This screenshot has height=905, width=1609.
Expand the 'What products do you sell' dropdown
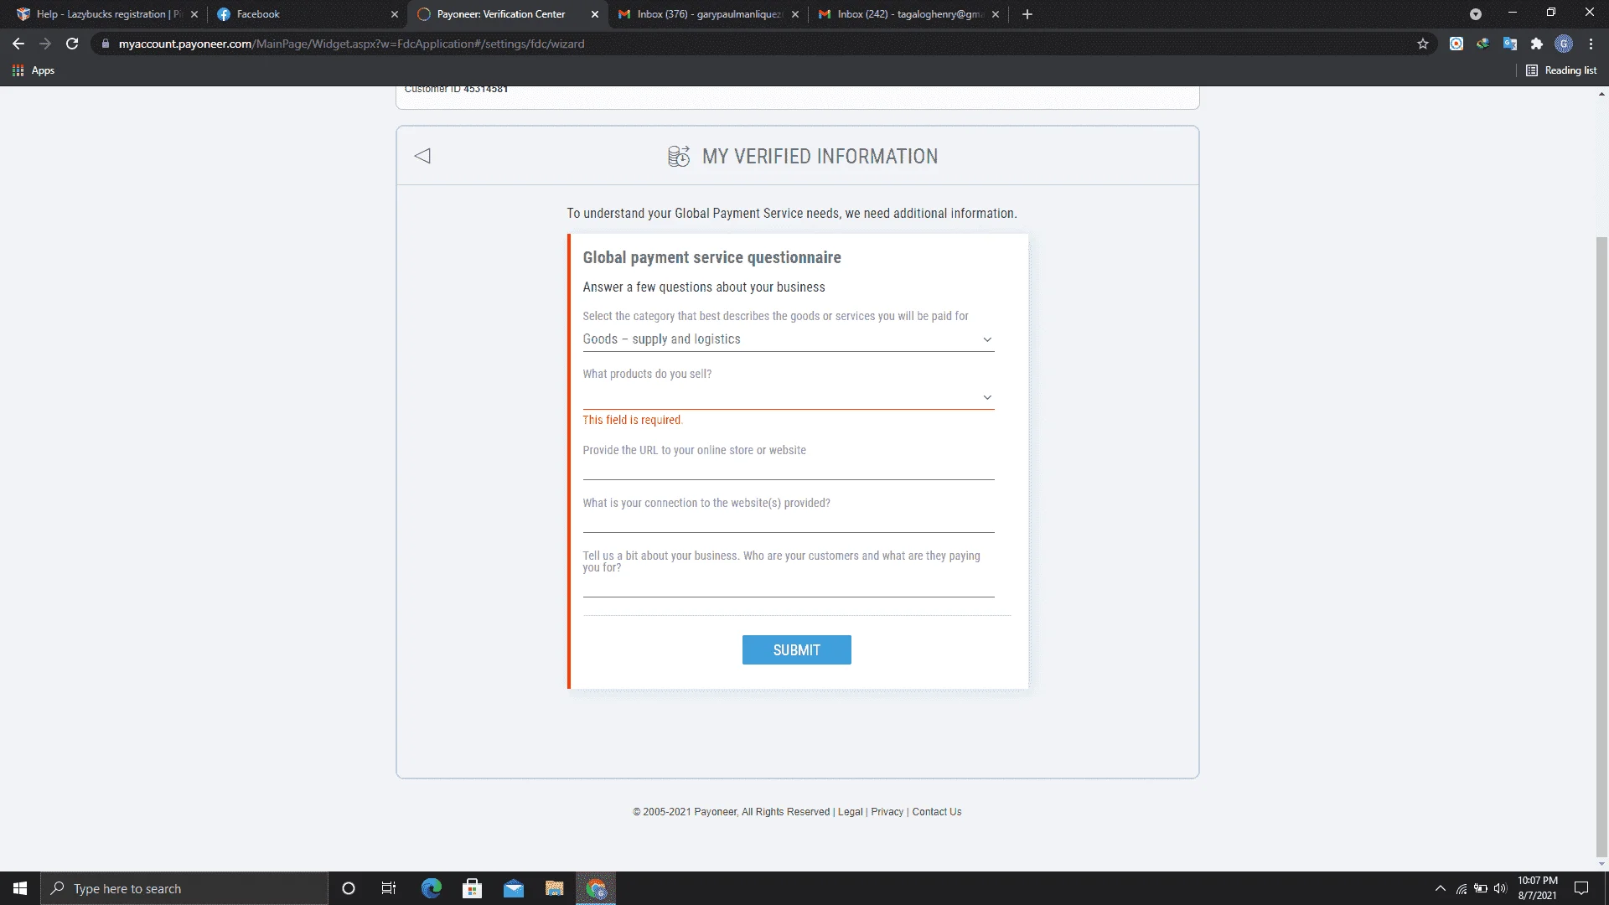click(x=788, y=397)
